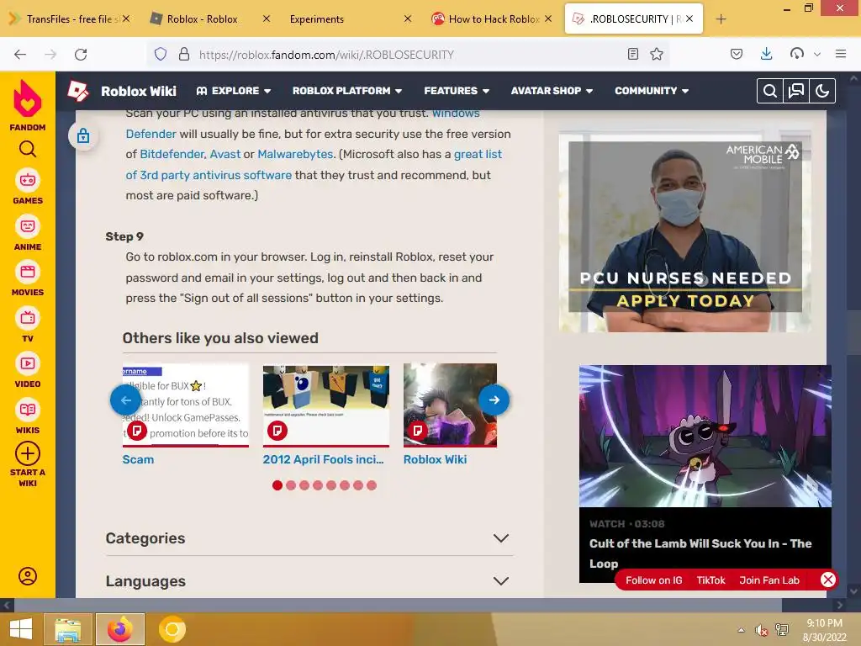Open 2012 April Fools incident link
This screenshot has width=861, height=646.
tap(323, 459)
